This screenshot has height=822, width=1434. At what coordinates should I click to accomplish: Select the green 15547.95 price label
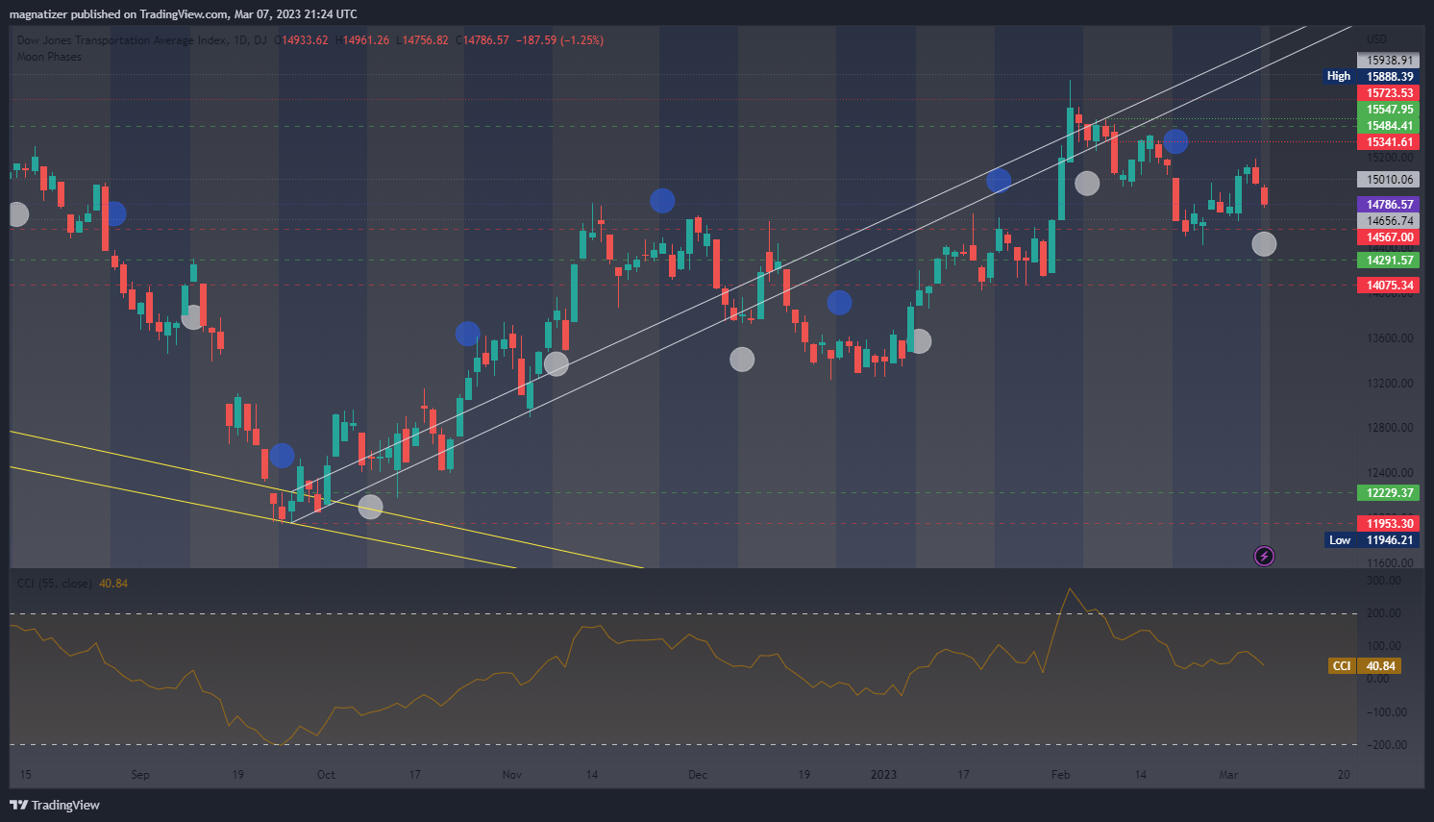tap(1388, 110)
